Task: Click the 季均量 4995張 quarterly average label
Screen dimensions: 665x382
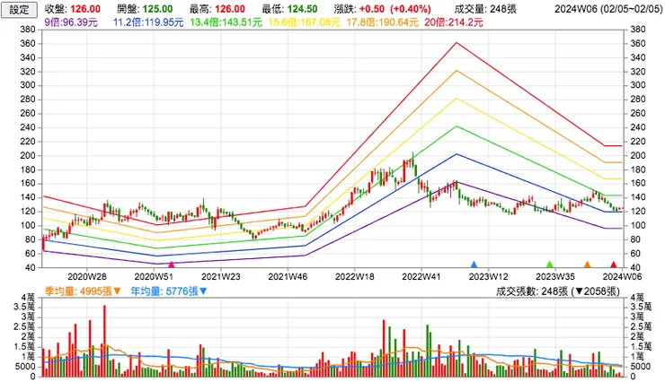Action: [78, 291]
